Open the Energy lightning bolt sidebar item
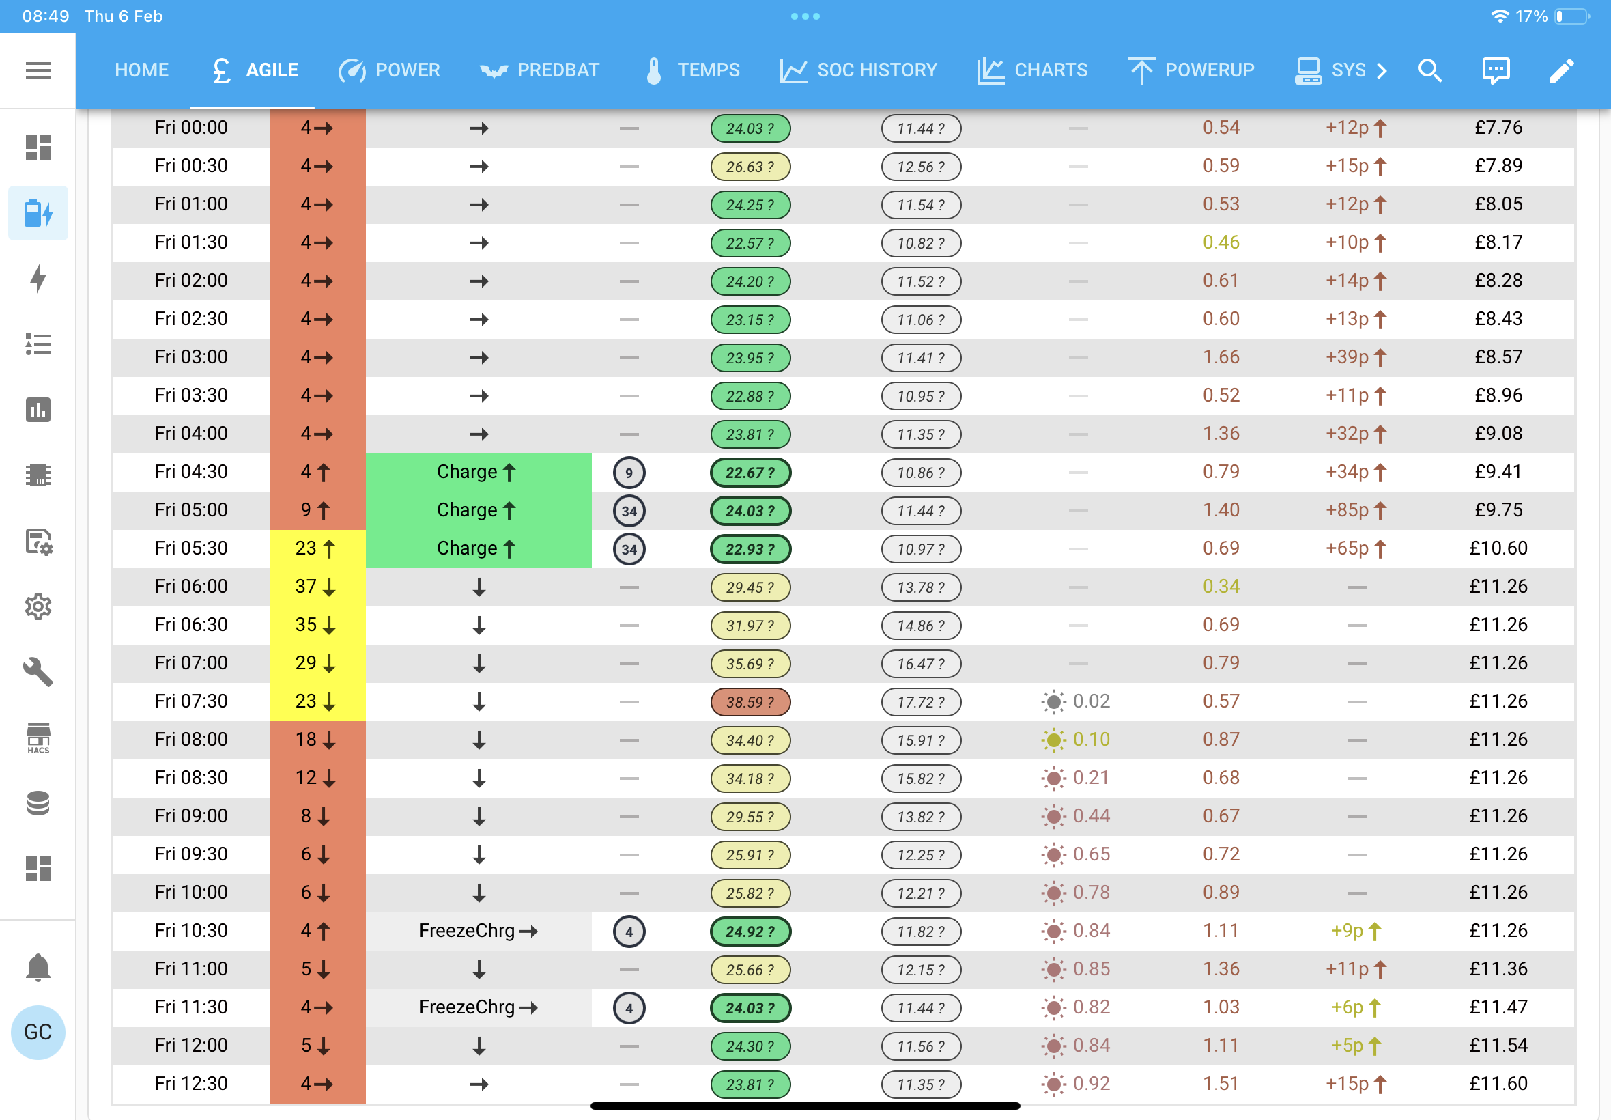 pyautogui.click(x=38, y=279)
